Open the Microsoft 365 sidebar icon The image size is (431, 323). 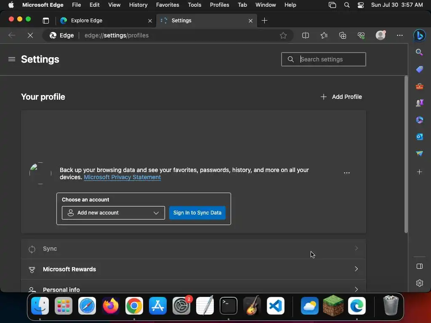(419, 120)
